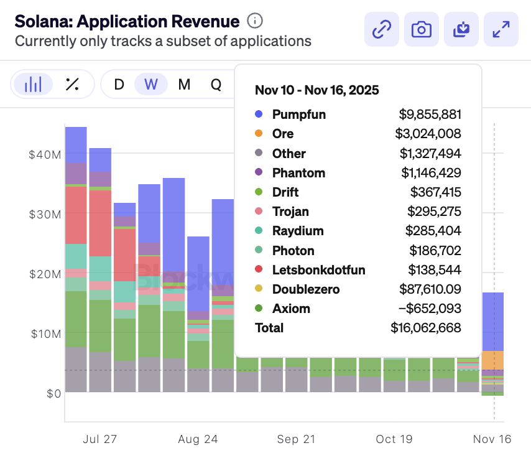Click the Nov 16 bar's blue segment
This screenshot has width=531, height=453.
point(493,320)
